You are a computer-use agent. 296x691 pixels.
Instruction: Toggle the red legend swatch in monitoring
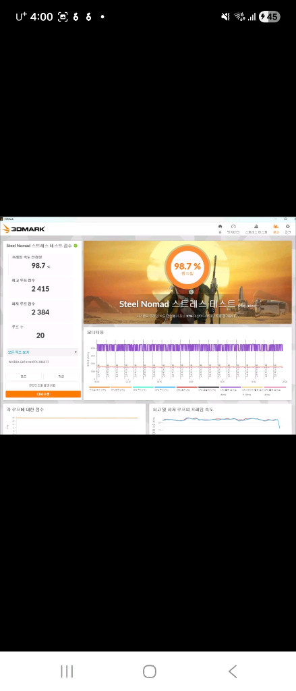pos(187,387)
